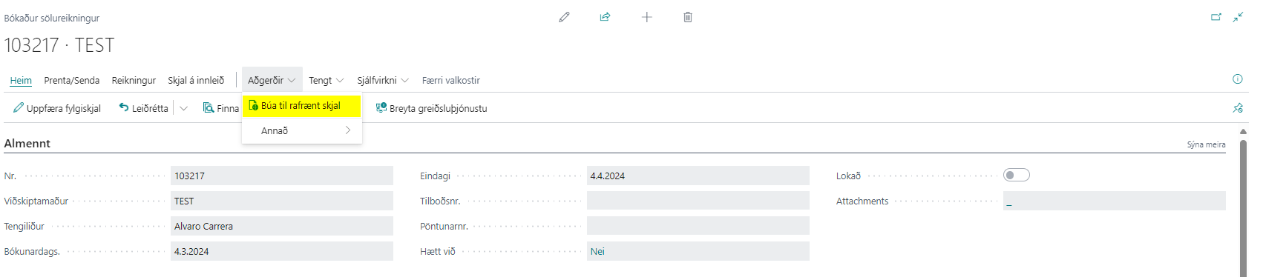Viewport: 1263px width, 277px height.
Task: Expand the Aðgerðir menu
Action: point(272,80)
